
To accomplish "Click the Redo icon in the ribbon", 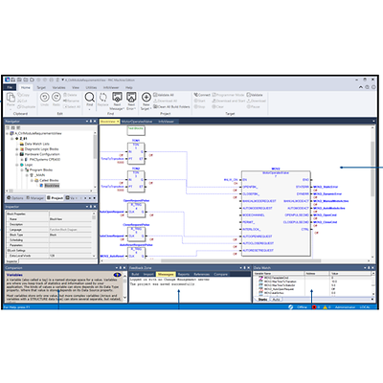I will pyautogui.click(x=56, y=97).
